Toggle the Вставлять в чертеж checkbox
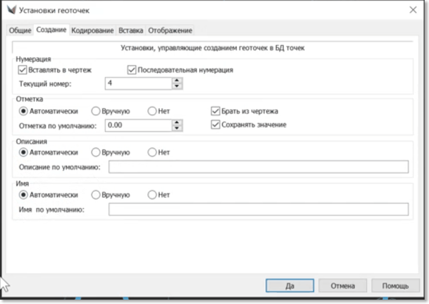This screenshot has height=304, width=429. tap(23, 70)
